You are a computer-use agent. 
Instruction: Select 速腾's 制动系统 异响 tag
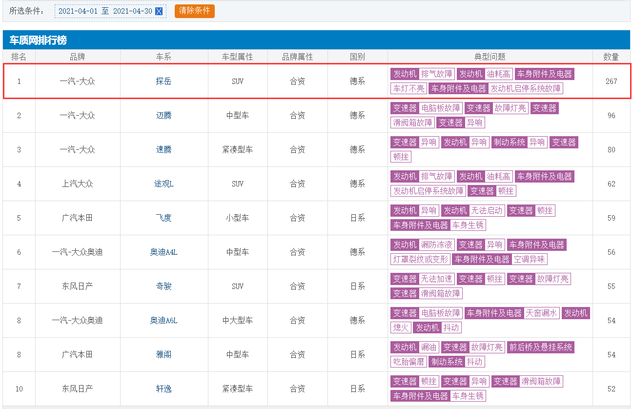click(519, 142)
